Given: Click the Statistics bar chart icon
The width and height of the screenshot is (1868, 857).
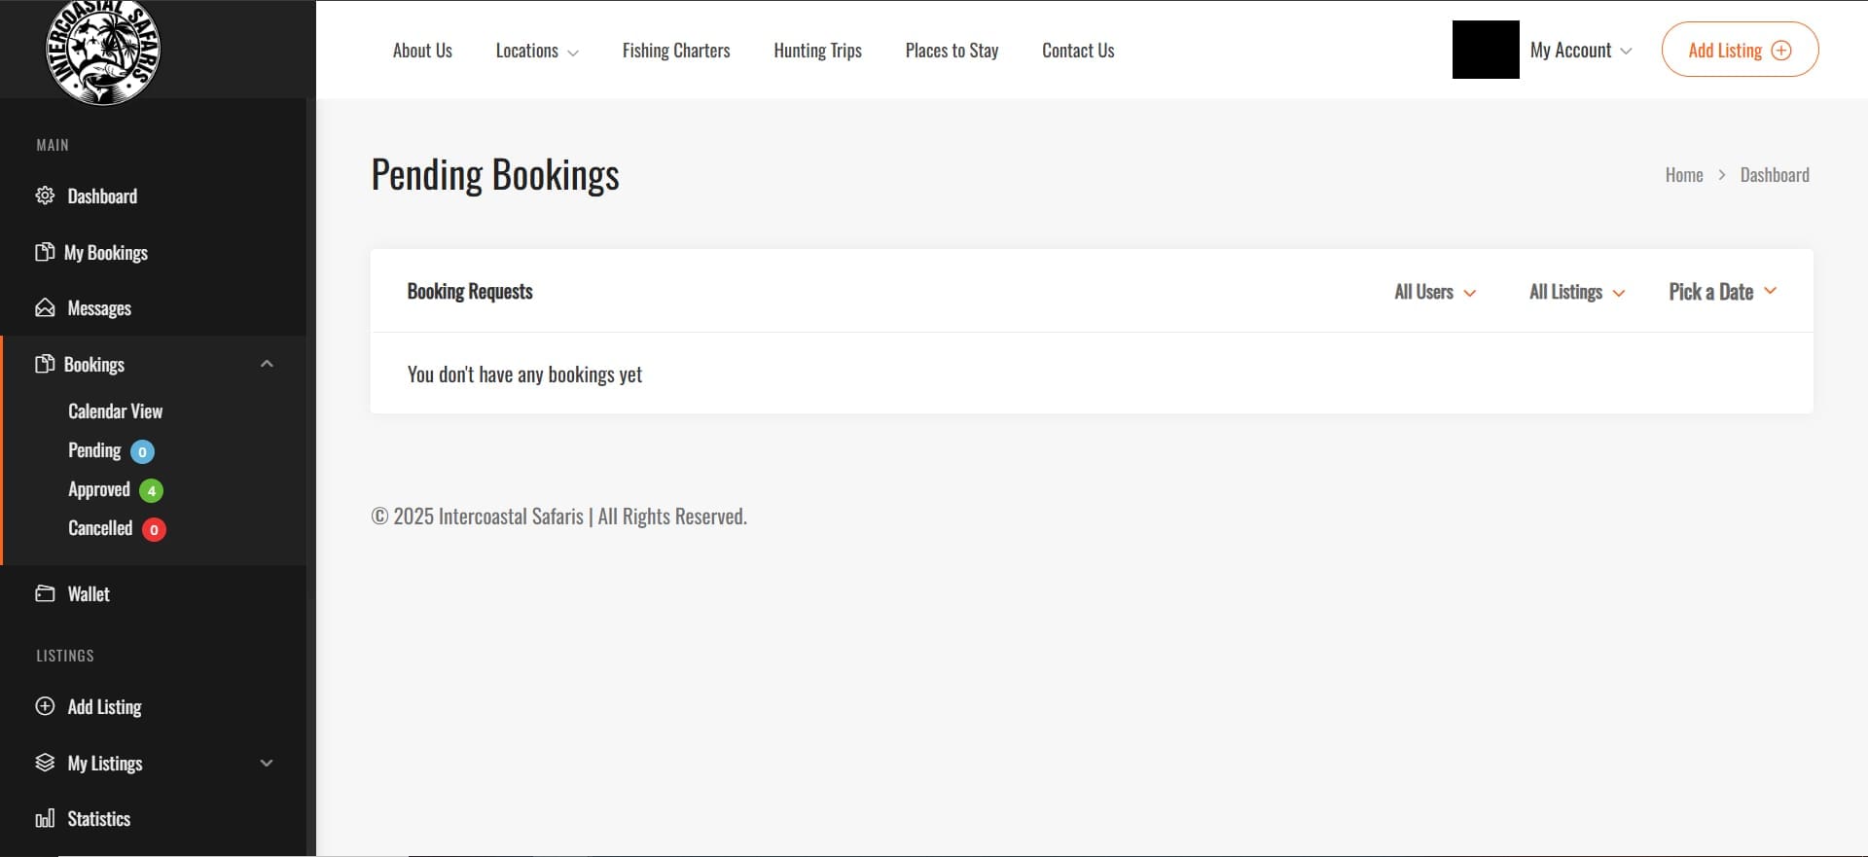Looking at the screenshot, I should (x=45, y=818).
